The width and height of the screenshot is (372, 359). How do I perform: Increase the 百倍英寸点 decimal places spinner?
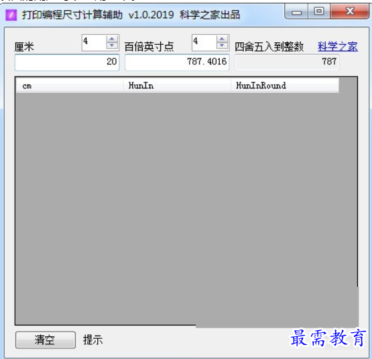tap(222, 39)
